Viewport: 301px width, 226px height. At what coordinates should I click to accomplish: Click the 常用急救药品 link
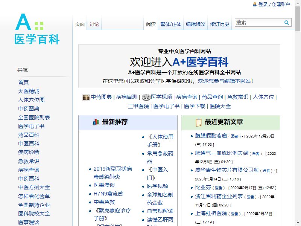coord(160,157)
